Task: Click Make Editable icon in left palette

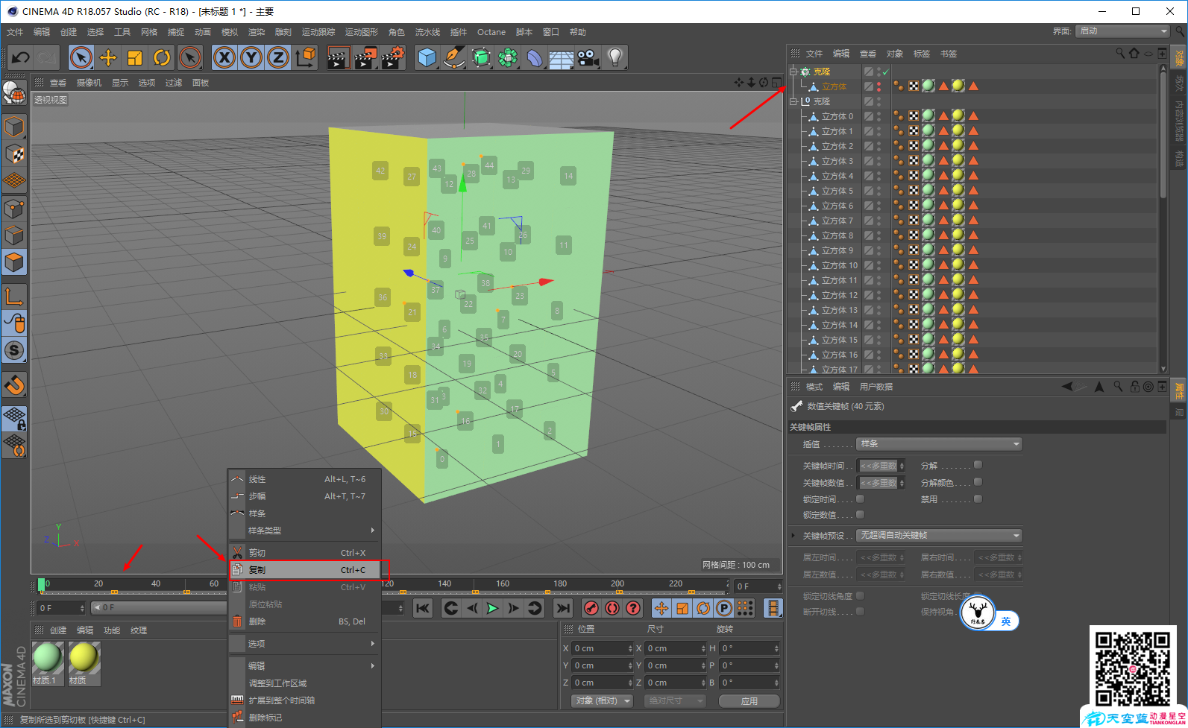Action: coord(14,92)
